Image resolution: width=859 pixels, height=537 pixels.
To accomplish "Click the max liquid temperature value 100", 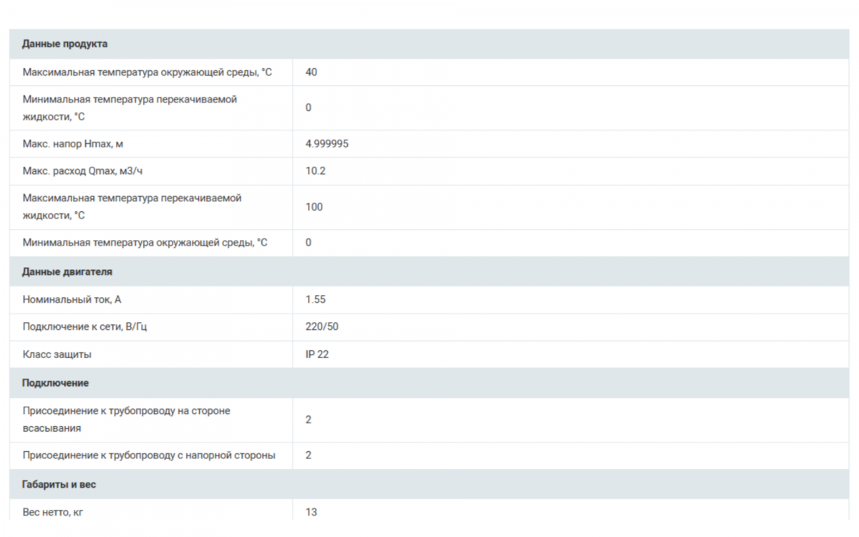I will click(x=314, y=207).
